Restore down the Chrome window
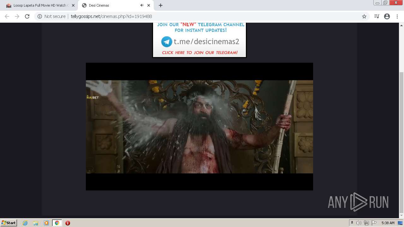Image resolution: width=404 pixels, height=227 pixels. pos(385,3)
